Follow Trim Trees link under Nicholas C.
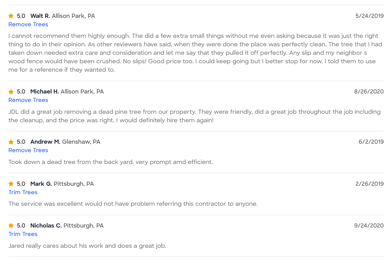Screen dimensions: 391x262 (23, 234)
